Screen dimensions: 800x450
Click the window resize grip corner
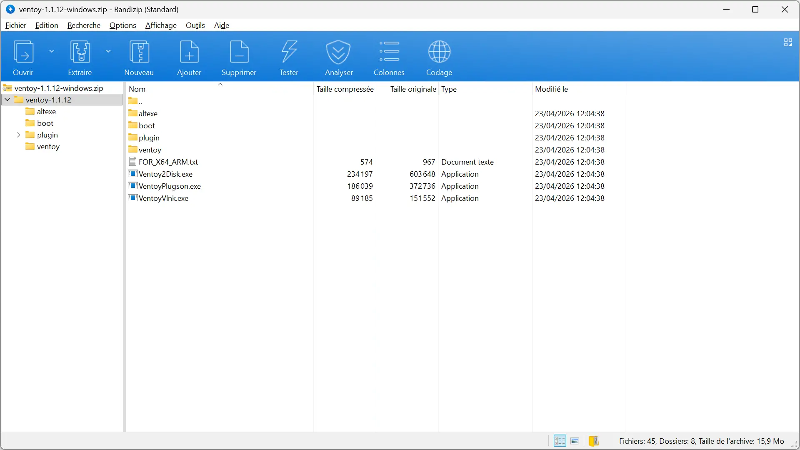point(795,445)
